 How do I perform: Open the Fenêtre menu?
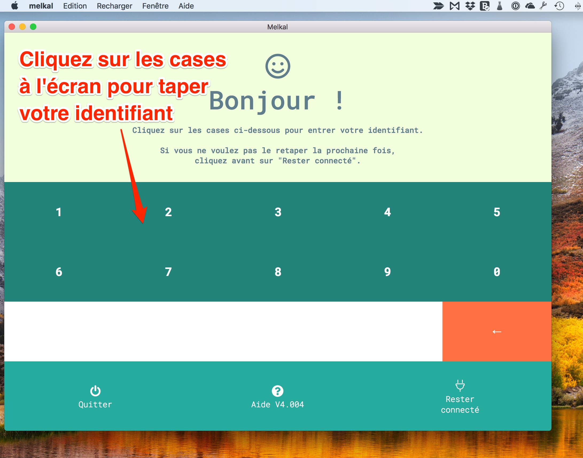(156, 6)
